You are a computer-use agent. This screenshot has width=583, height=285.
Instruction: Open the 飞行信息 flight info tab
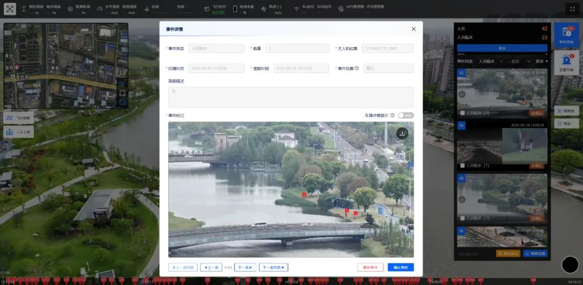tap(19, 117)
